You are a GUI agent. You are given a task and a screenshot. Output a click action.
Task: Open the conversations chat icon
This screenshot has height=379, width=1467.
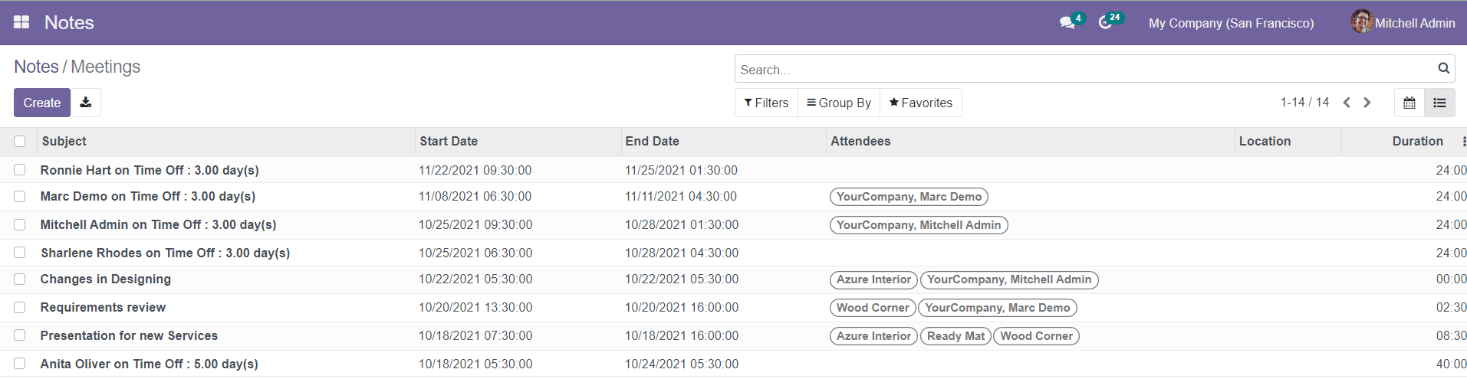coord(1067,23)
